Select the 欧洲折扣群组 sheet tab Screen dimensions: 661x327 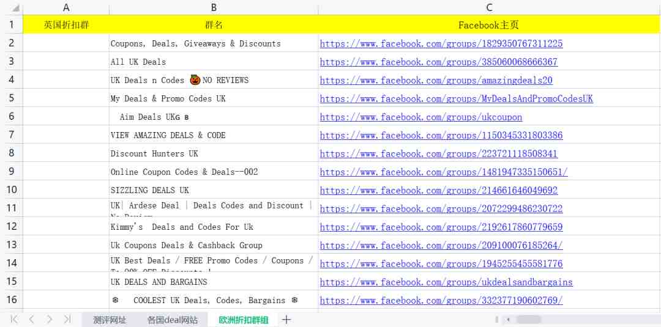[243, 320]
